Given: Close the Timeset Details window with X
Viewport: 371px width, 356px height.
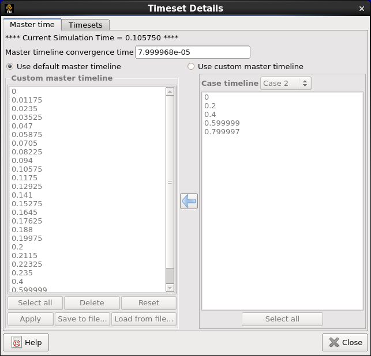Looking at the screenshot, I should tap(362, 9).
